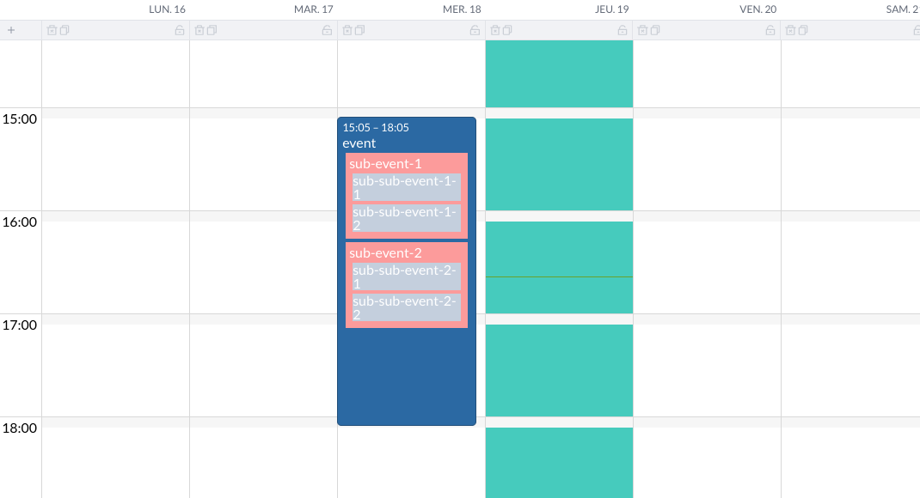
Task: Click the delete icon for SAM. 21 column
Action: click(789, 29)
